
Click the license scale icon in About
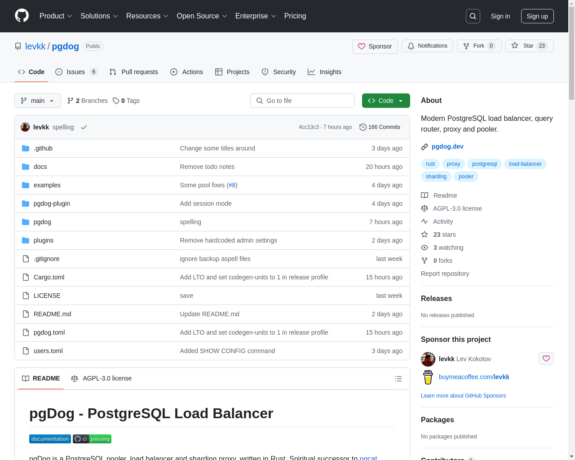click(x=425, y=208)
